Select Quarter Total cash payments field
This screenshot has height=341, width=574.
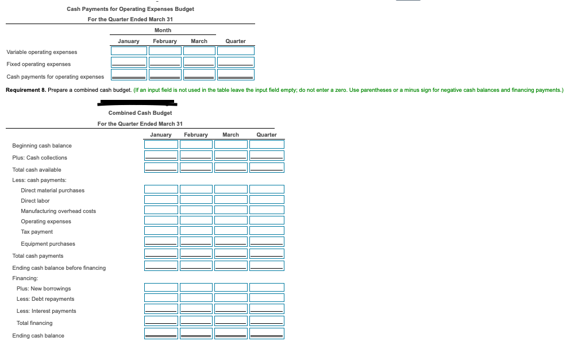tap(267, 254)
